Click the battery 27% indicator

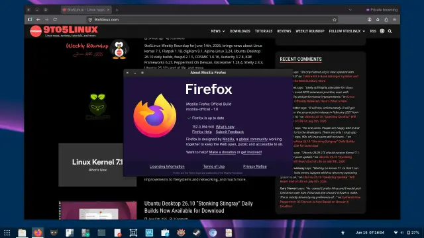tap(413, 232)
